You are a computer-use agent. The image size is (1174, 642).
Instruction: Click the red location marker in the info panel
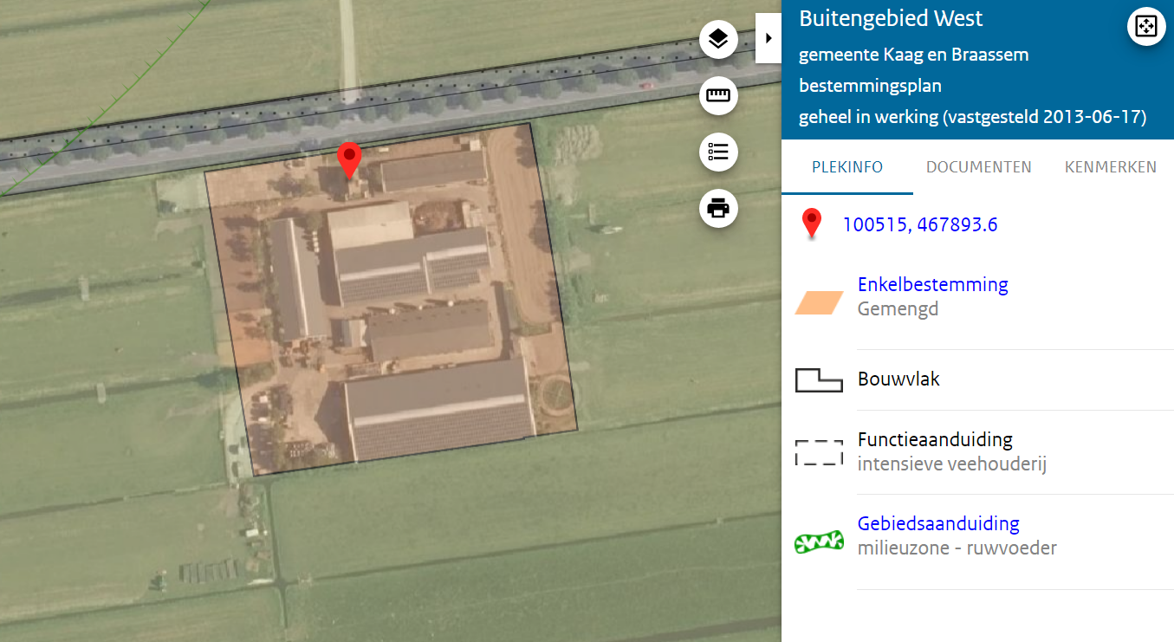pos(812,224)
